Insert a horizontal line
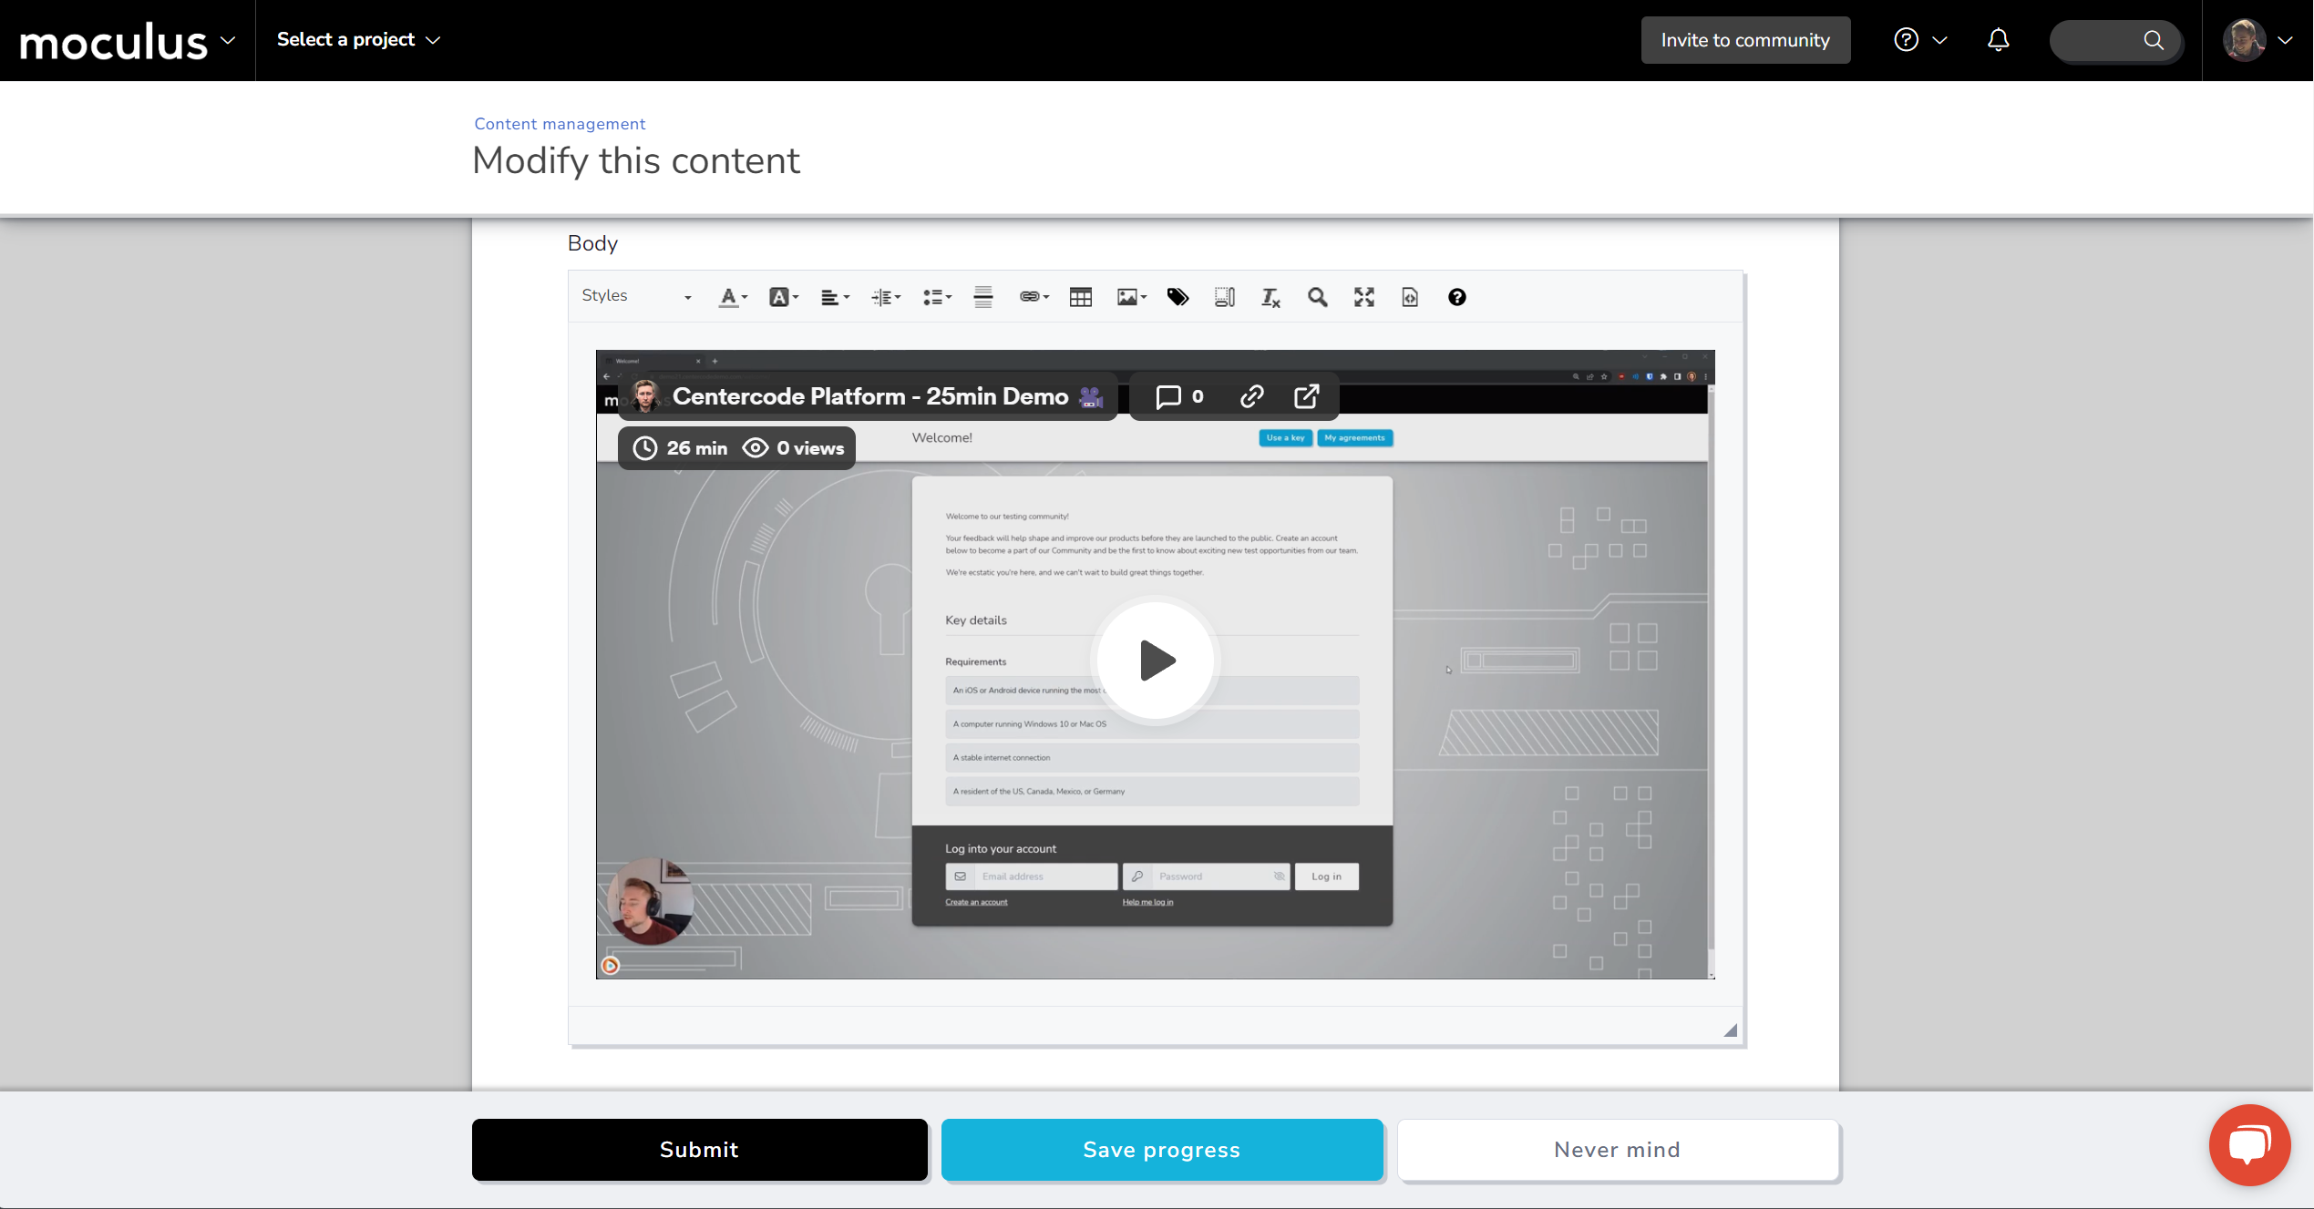The width and height of the screenshot is (2314, 1209). click(x=983, y=297)
